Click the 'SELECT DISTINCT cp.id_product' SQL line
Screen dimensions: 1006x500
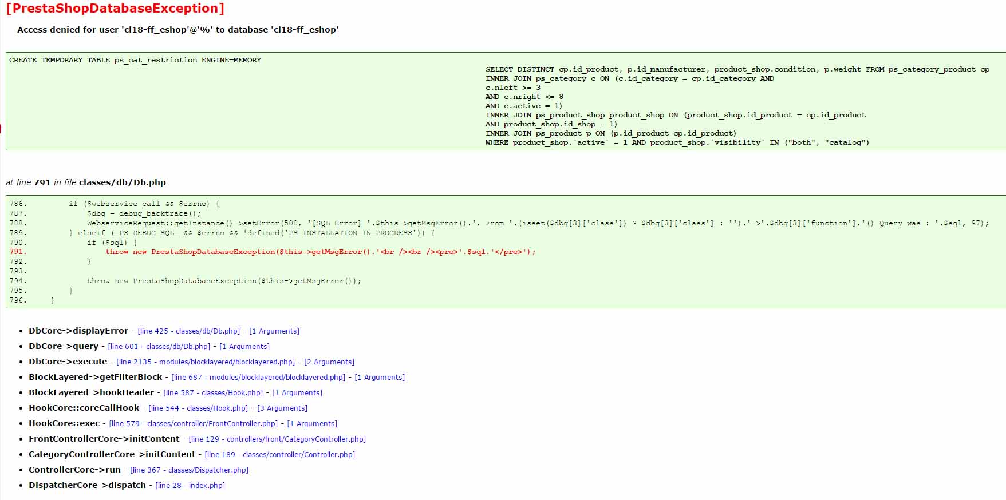(x=737, y=69)
